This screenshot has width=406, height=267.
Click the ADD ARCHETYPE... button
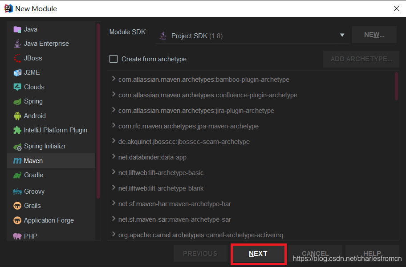[x=361, y=59]
